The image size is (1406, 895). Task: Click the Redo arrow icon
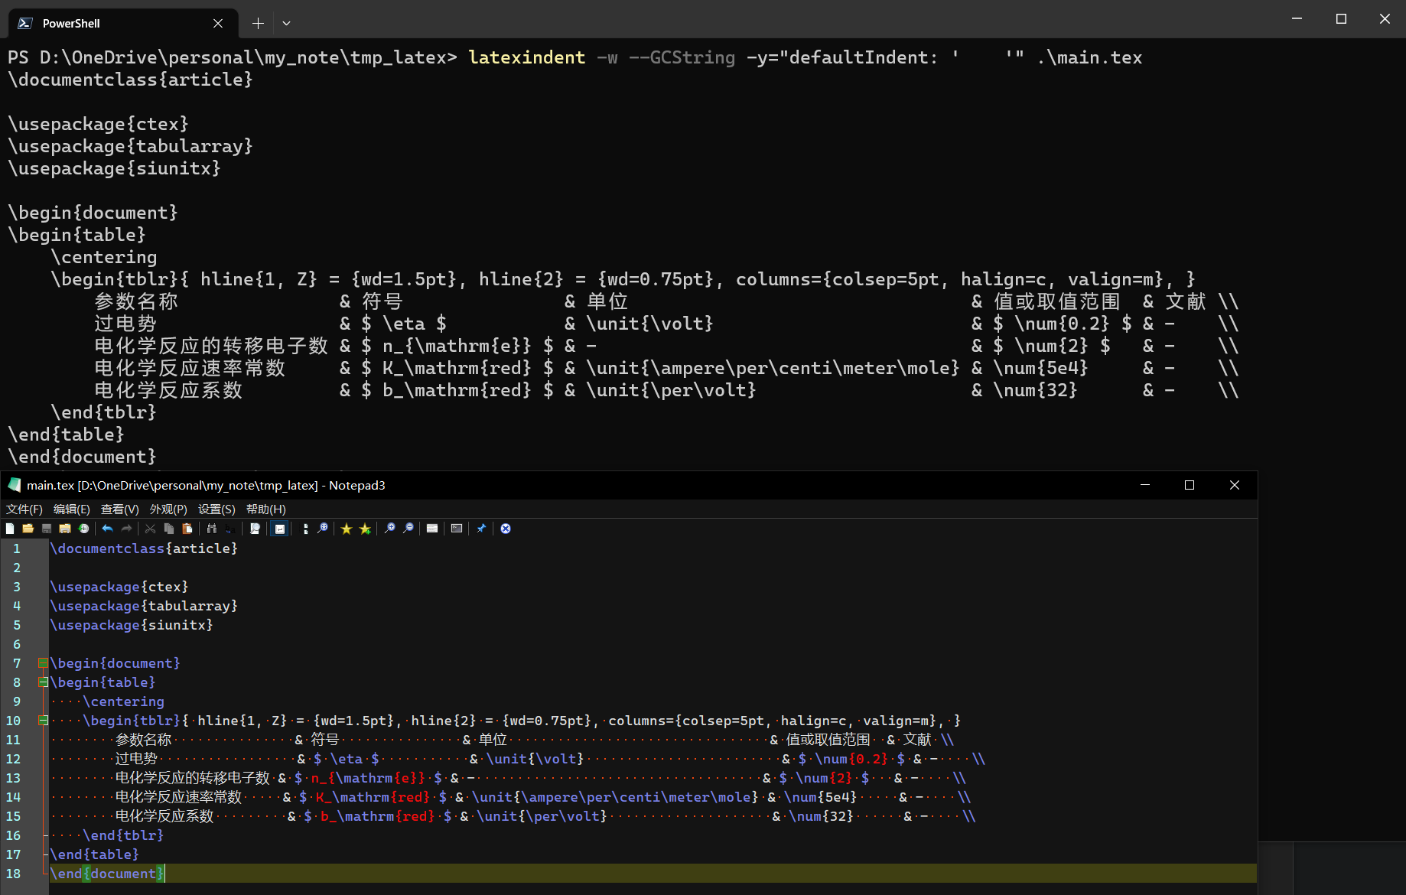click(126, 529)
